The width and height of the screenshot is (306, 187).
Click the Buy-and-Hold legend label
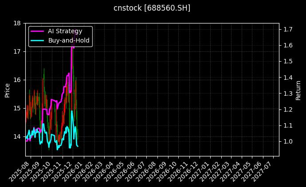[69, 40]
